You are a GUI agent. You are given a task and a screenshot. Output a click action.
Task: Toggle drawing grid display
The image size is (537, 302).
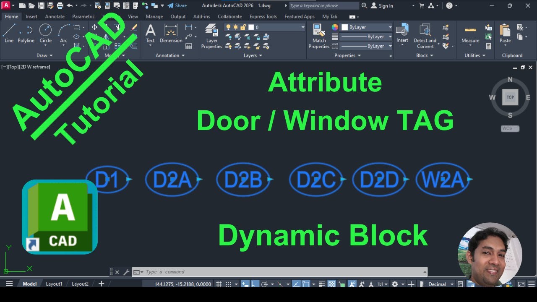(x=219, y=284)
